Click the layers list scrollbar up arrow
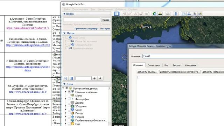Screen dimensions: 224x126 pyautogui.click(x=110, y=88)
